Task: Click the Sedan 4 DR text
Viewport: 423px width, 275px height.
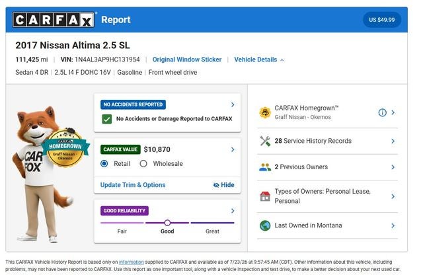Action: (x=32, y=73)
